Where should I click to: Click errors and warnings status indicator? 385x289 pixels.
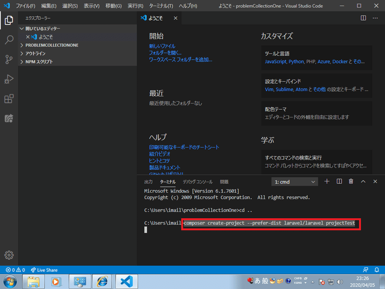click(15, 270)
